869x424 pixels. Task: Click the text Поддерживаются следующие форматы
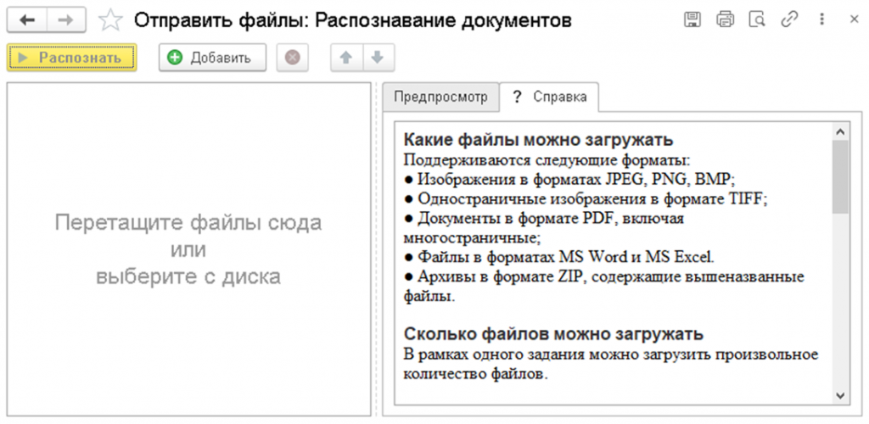click(547, 160)
